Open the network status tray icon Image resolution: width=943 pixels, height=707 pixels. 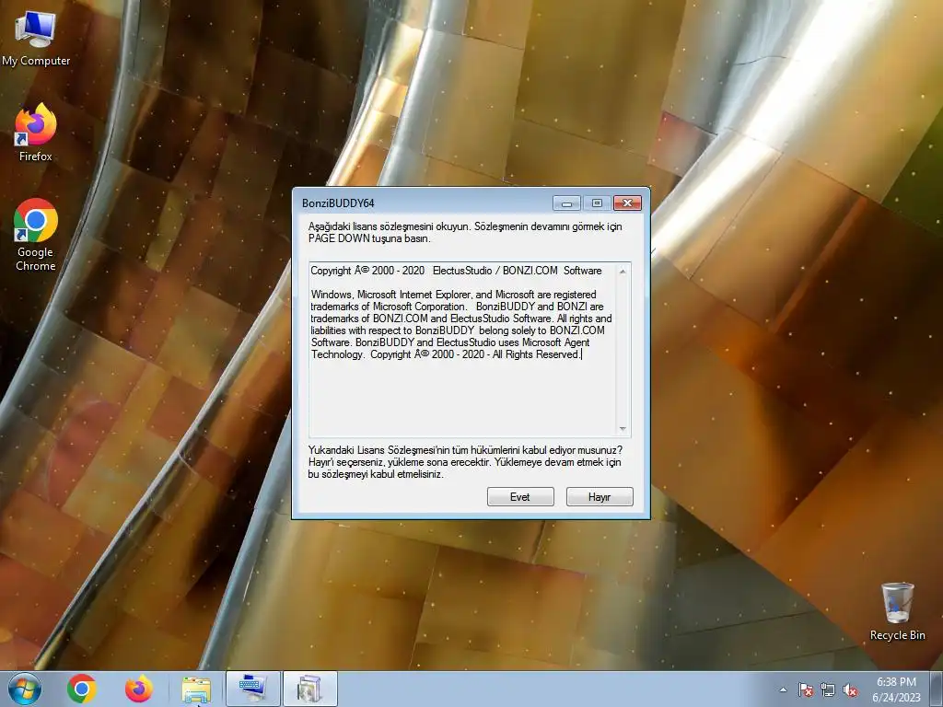pos(828,690)
